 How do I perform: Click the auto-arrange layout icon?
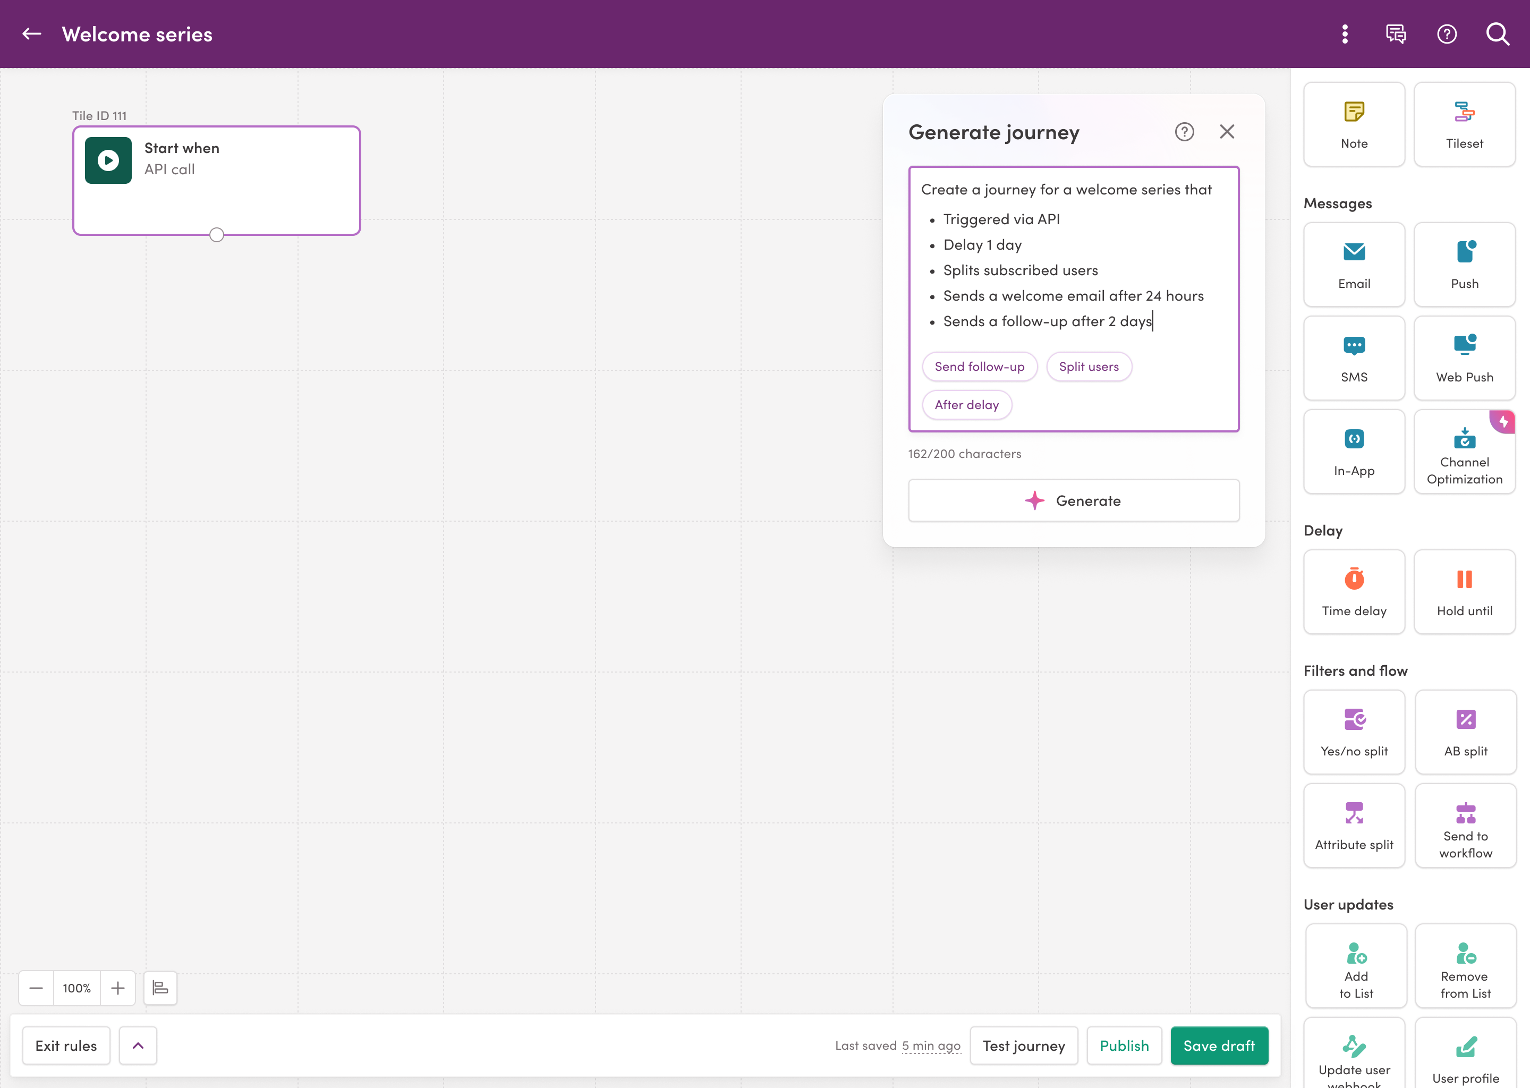point(160,988)
